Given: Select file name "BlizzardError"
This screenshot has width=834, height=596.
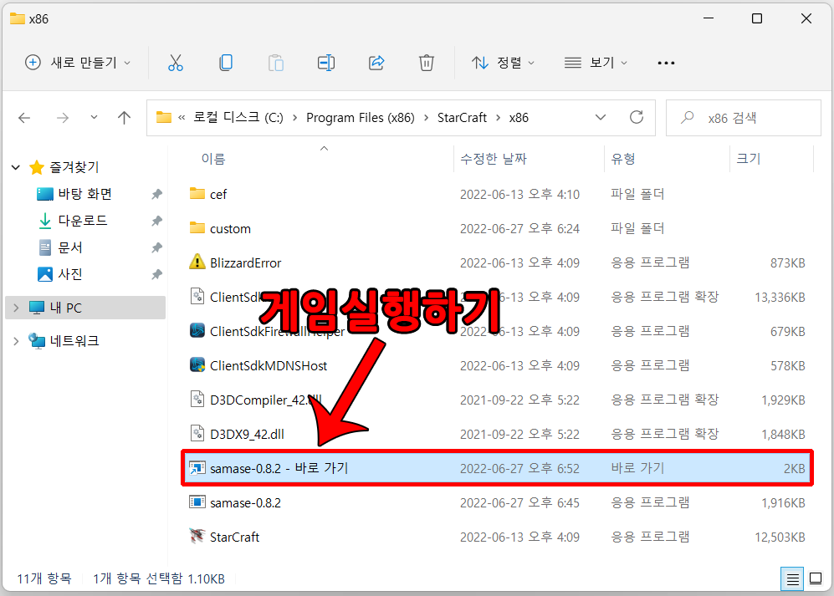Looking at the screenshot, I should coord(245,262).
